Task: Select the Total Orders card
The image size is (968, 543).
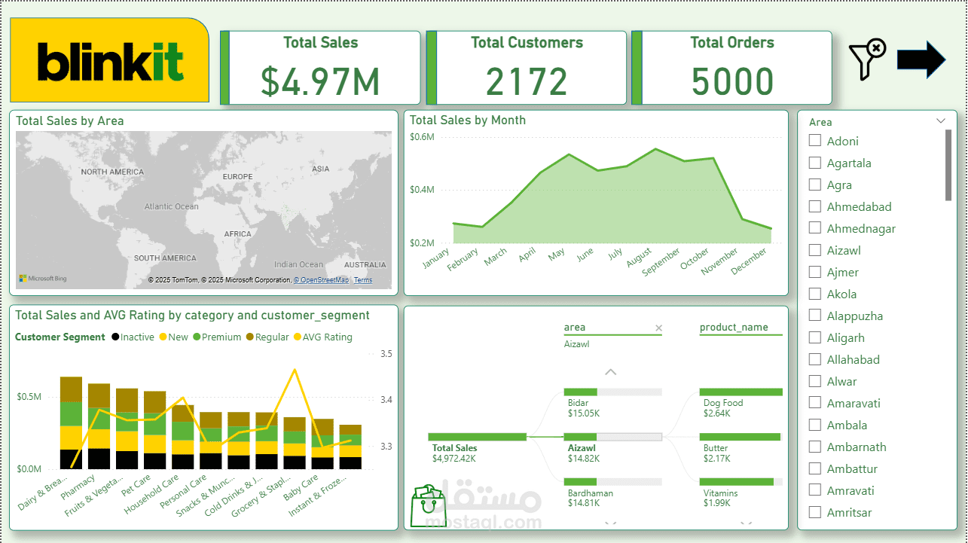Action: click(x=731, y=68)
